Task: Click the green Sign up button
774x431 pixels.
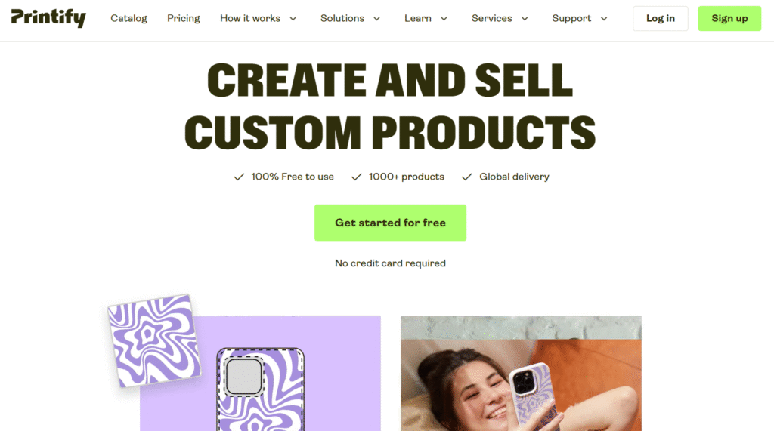Action: (729, 18)
